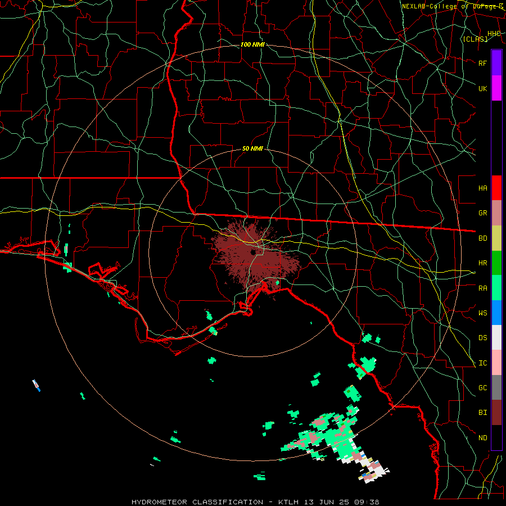Image resolution: width=506 pixels, height=506 pixels.
Task: Click the IC pink legend swatch
Action: pos(496,363)
